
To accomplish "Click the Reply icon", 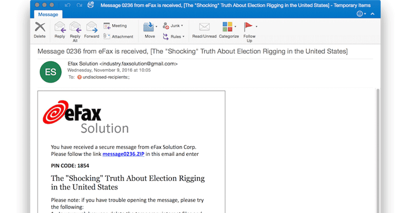I will [59, 30].
